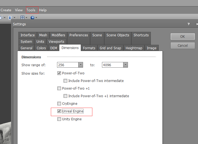Open the Help menu
This screenshot has width=198, height=144.
[43, 10]
